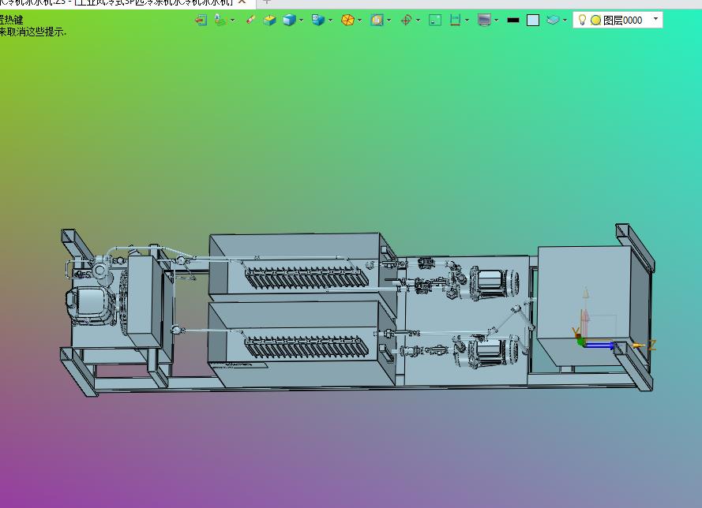Expand dropdown next to the blue shaded cube
The image size is (702, 508).
pyautogui.click(x=302, y=21)
